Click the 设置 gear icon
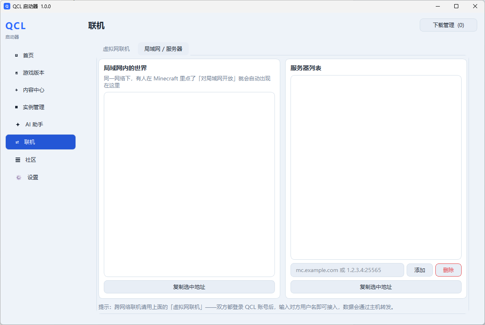 coord(18,177)
